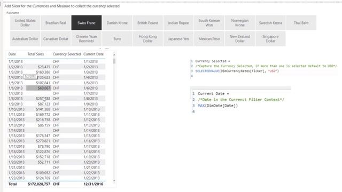Image resolution: width=342 pixels, height=192 pixels.
Task: Select Singapore Dollar currency tile
Action: (270, 39)
